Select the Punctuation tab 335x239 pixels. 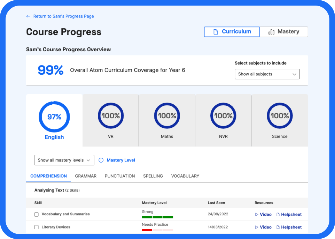click(119, 176)
